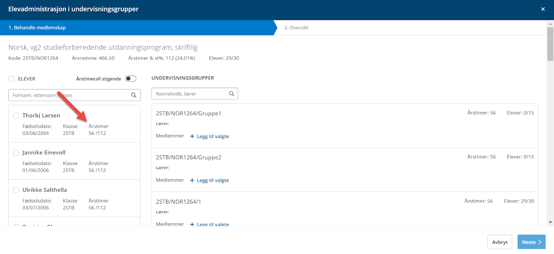Click the group title 2STB/NOR1264/Gruppe2
The width and height of the screenshot is (554, 254).
[x=188, y=157]
